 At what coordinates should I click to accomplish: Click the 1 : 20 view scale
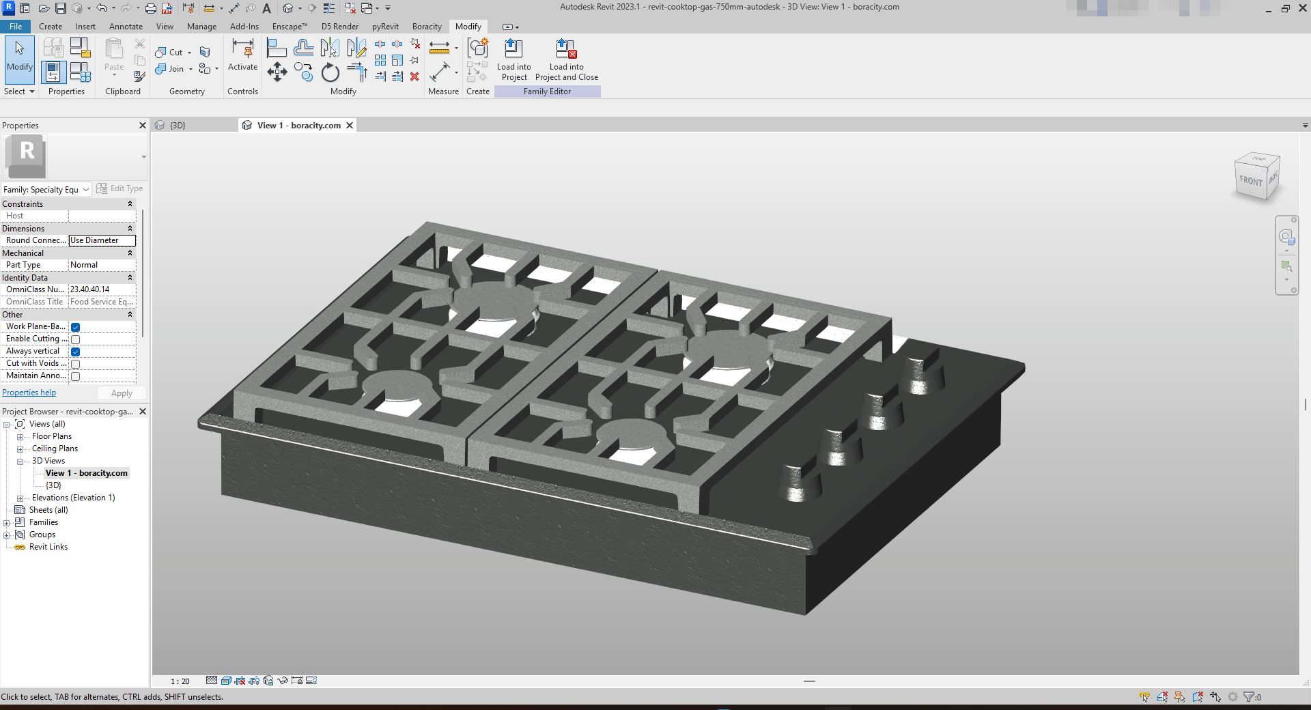point(180,681)
